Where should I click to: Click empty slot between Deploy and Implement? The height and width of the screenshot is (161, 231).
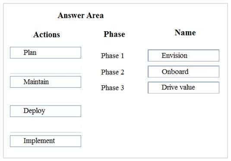pyautogui.click(x=45, y=125)
